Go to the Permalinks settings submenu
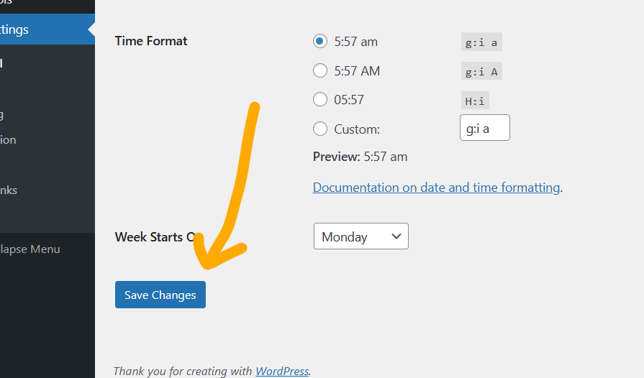Image resolution: width=644 pixels, height=378 pixels. tap(9, 190)
